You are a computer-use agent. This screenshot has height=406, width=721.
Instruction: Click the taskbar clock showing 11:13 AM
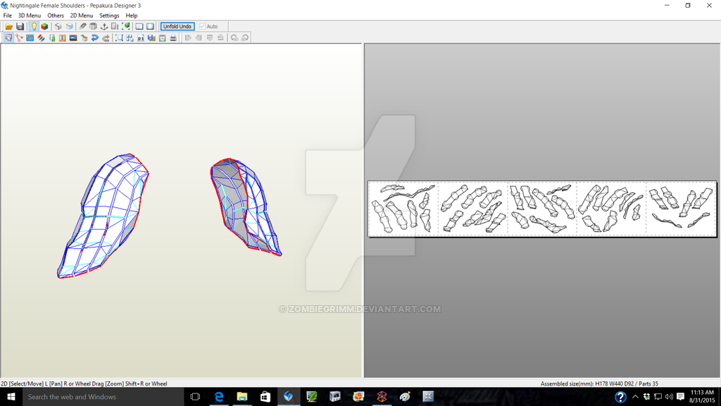[702, 397]
